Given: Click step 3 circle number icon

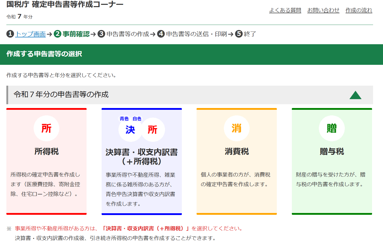Looking at the screenshot, I should pos(101,34).
